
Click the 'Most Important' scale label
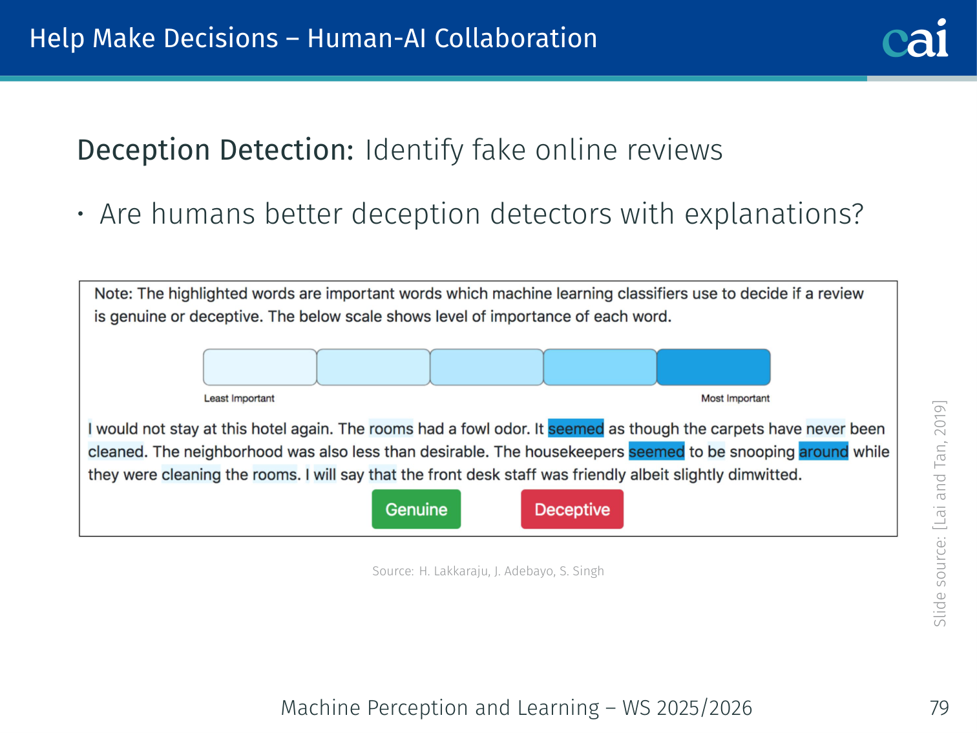735,399
